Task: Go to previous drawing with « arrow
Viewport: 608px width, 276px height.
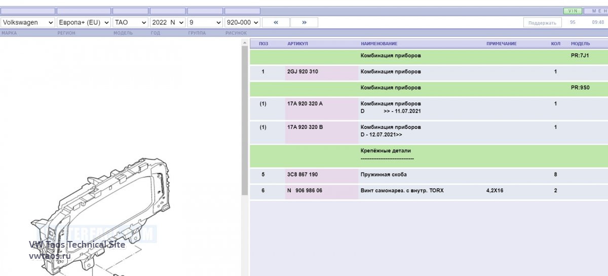Action: tap(276, 22)
